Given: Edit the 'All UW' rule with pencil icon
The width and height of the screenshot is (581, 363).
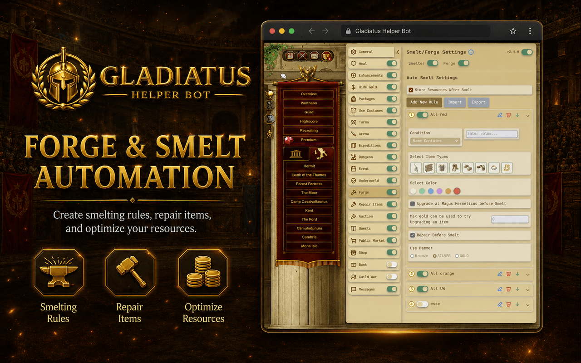Looking at the screenshot, I should (500, 289).
